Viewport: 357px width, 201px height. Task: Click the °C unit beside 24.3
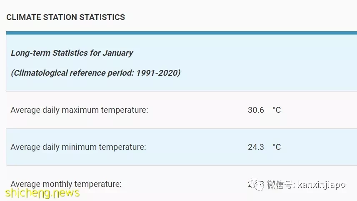(277, 147)
